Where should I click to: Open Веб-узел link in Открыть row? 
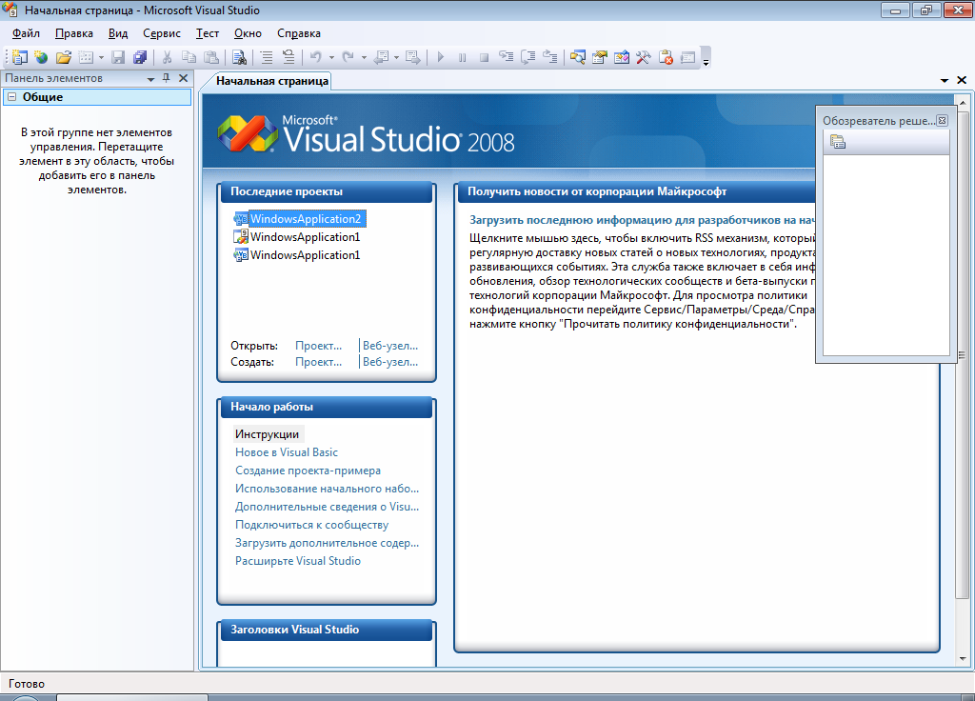point(389,346)
